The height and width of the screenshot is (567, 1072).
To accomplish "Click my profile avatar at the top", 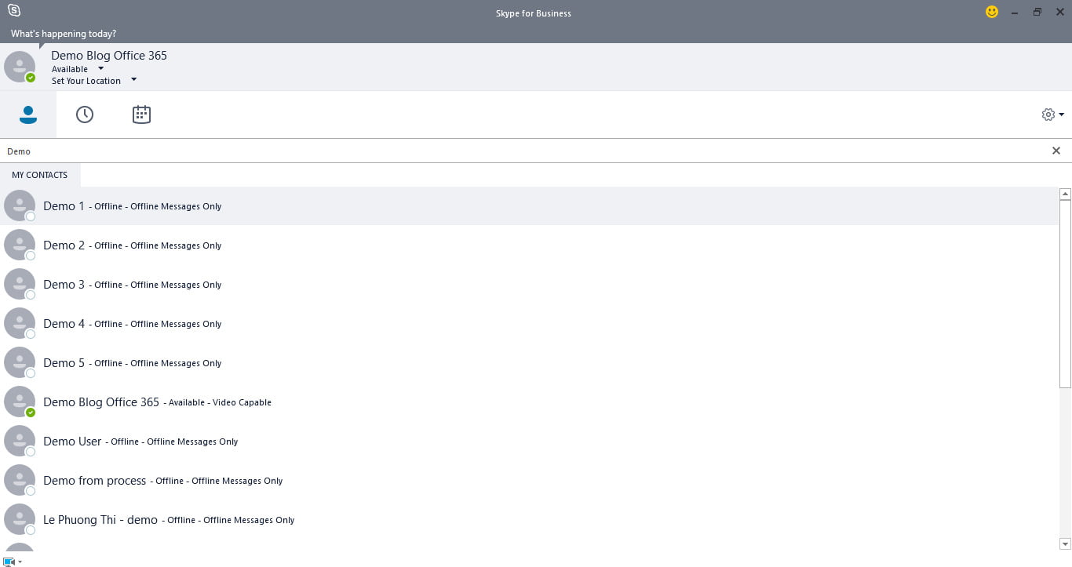I will [20, 67].
